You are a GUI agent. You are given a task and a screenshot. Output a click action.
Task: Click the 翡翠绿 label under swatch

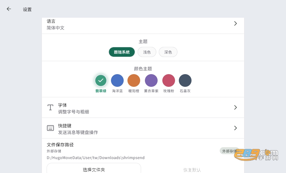101,91
